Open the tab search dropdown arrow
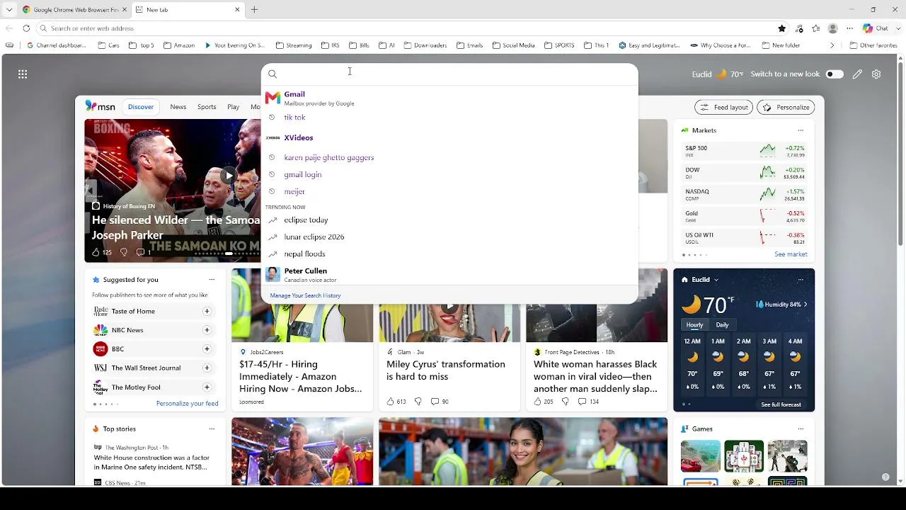This screenshot has width=906, height=510. pos(9,10)
